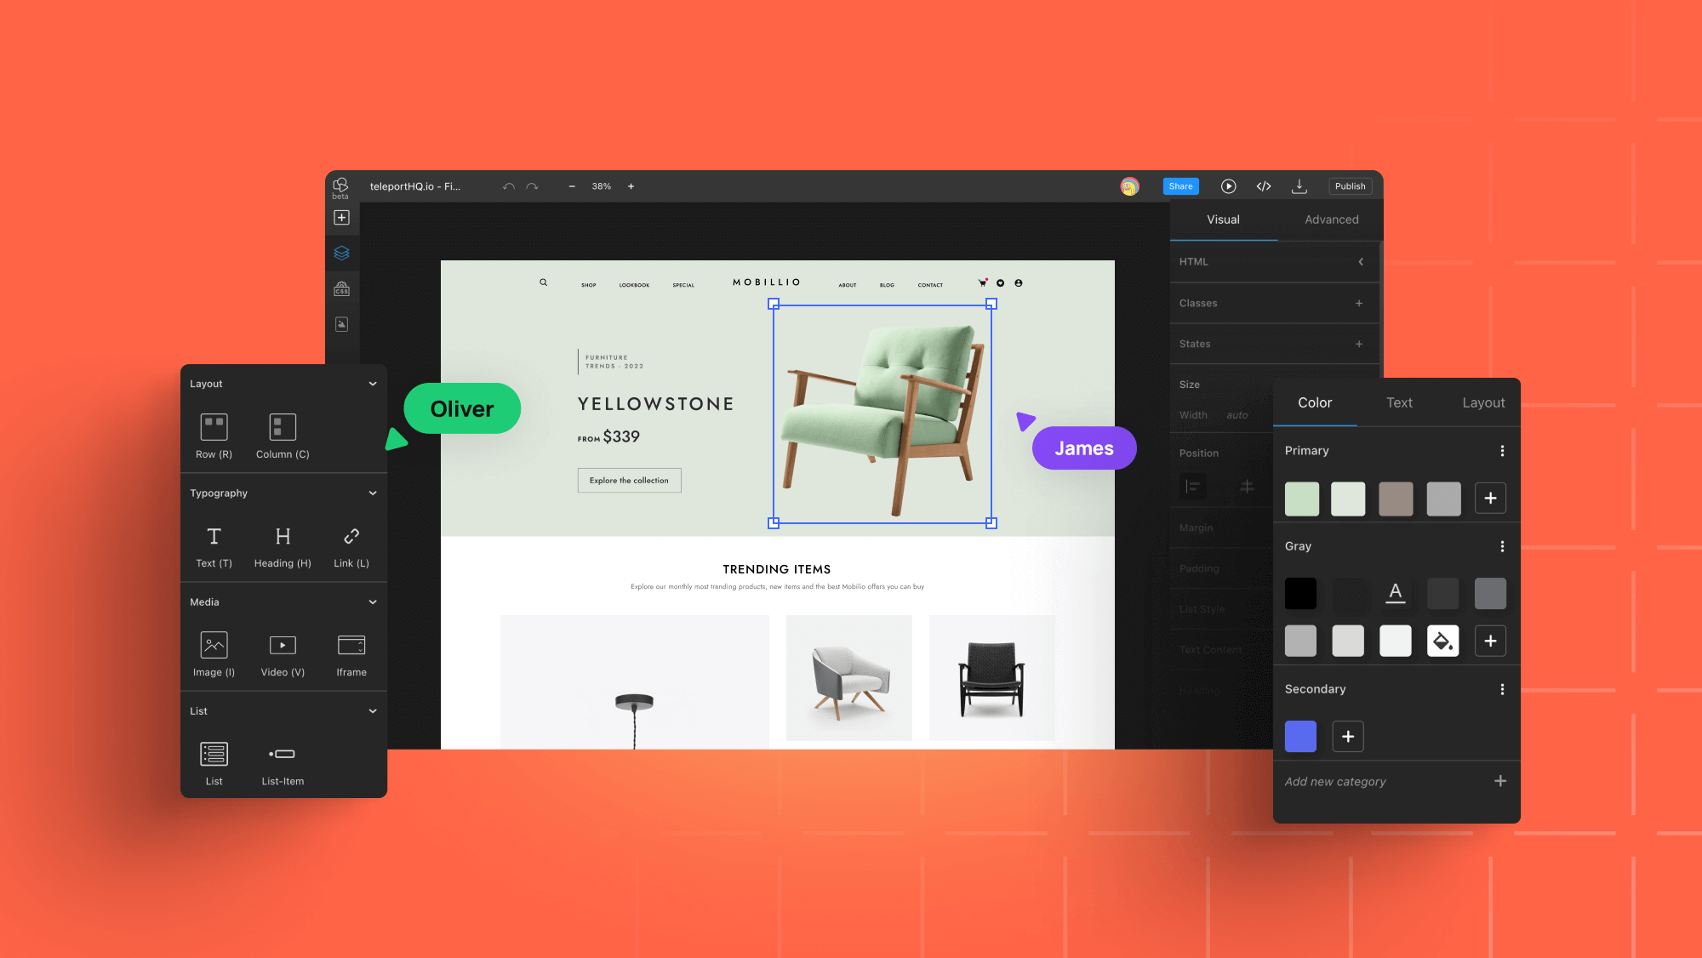This screenshot has height=958, width=1702.
Task: Switch to the Advanced panel tab
Action: coord(1330,220)
